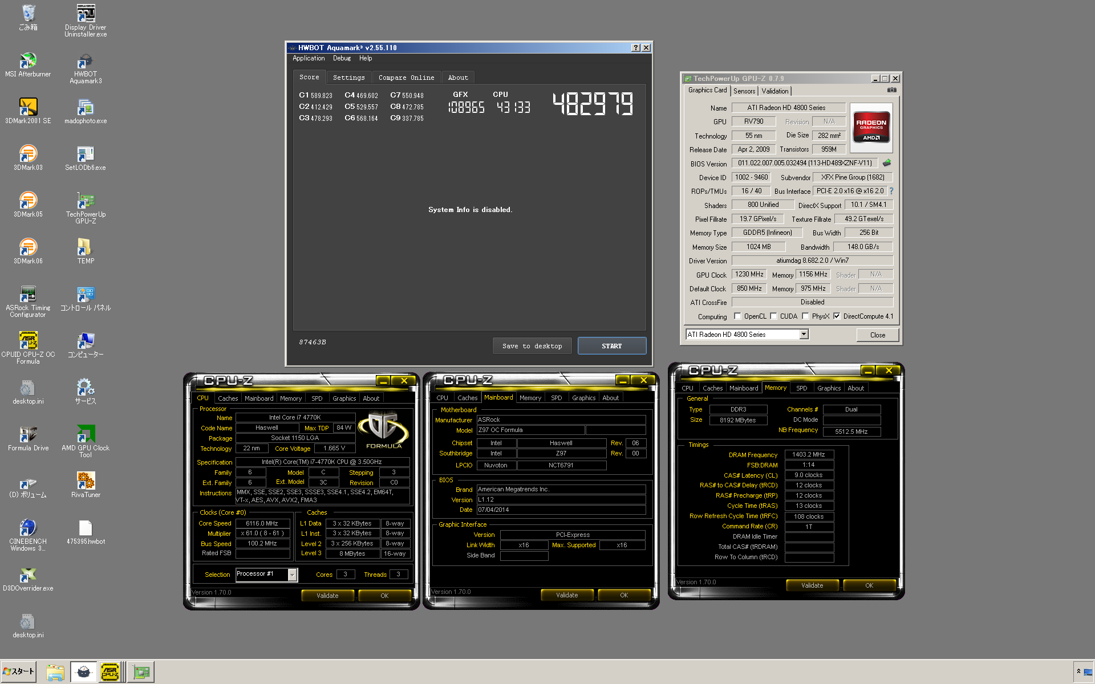Open the Start menu button
Screen dimensions: 1095x684
(18, 672)
